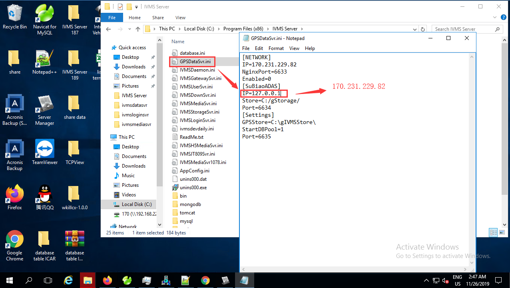Open the 'database table ICAR' folder
Viewport: 510px width, 288px height.
pos(45,245)
